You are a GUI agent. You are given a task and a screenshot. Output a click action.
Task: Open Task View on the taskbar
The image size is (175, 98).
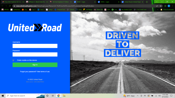point(53,96)
